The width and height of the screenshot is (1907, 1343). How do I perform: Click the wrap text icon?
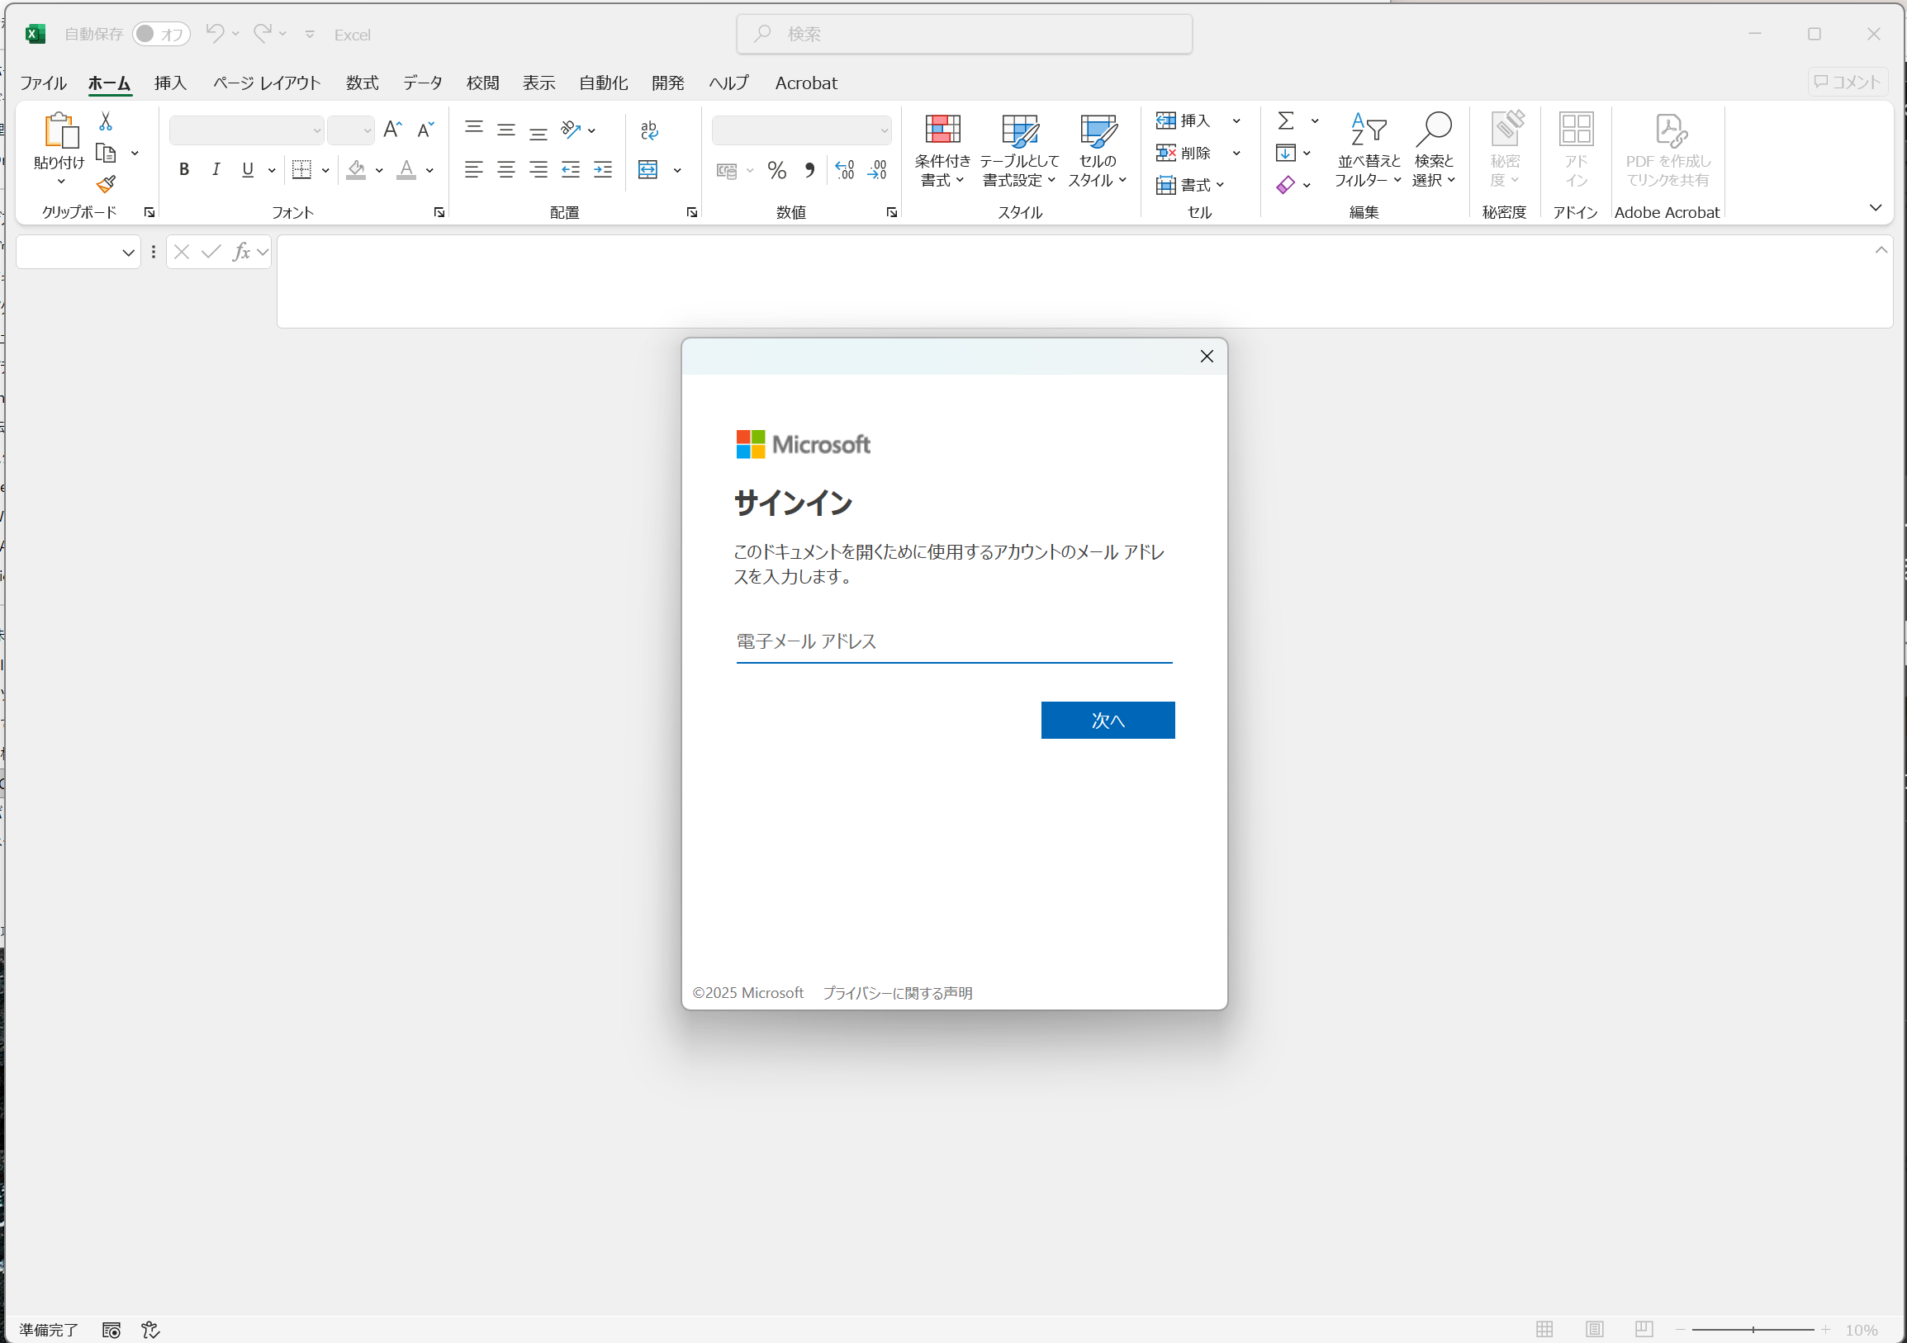(648, 130)
